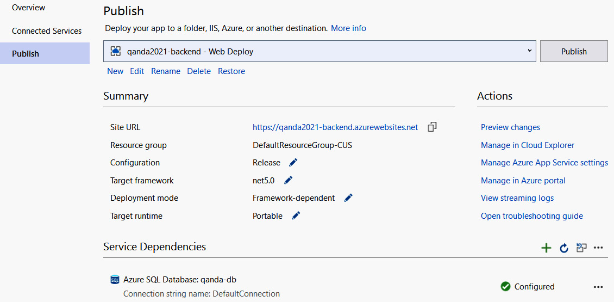Viewport: 614px width, 302px height.
Task: Refresh the service dependencies
Action: pos(564,248)
